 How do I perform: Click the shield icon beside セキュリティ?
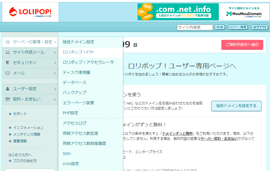(8, 63)
